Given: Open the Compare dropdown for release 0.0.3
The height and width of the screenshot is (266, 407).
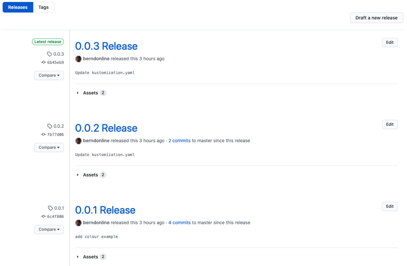Looking at the screenshot, I should 49,75.
